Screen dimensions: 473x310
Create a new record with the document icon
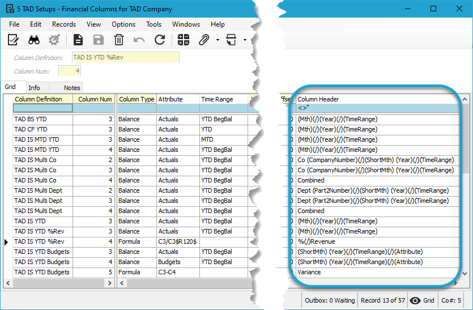(x=78, y=40)
